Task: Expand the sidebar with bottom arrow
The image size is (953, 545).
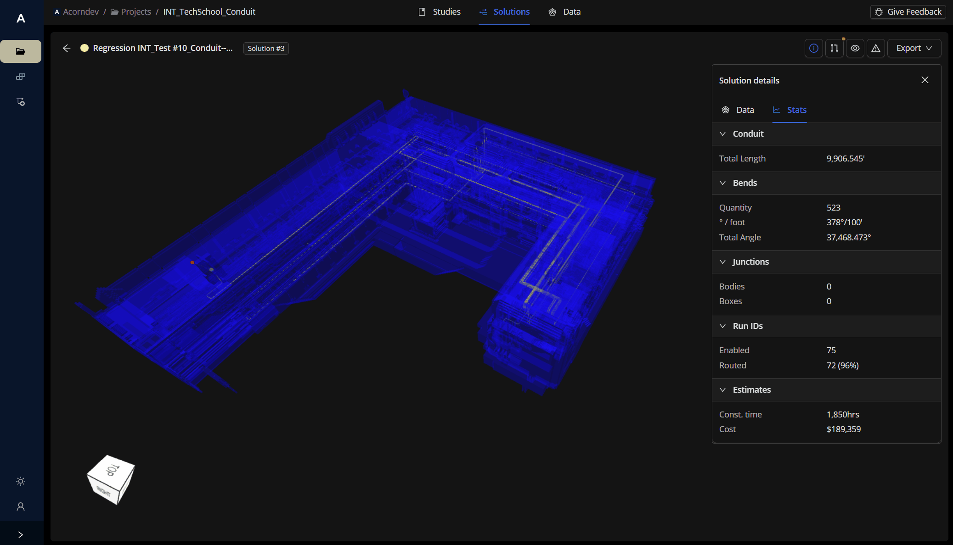Action: (21, 535)
